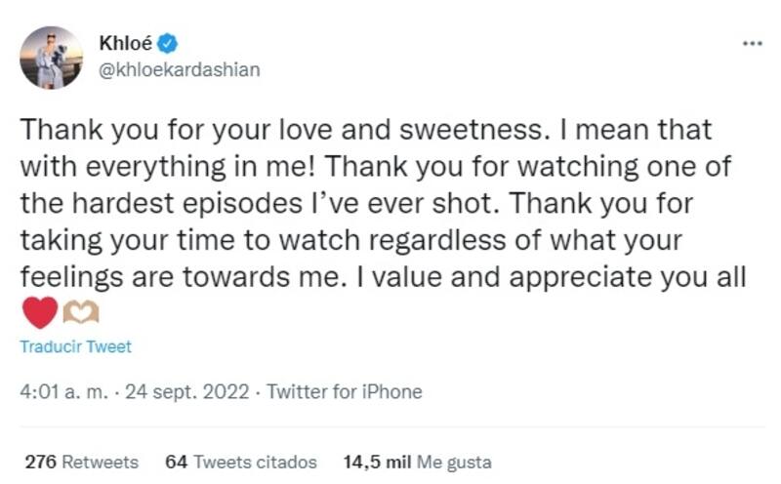Click the number 276 in the retweet count

coord(39,462)
